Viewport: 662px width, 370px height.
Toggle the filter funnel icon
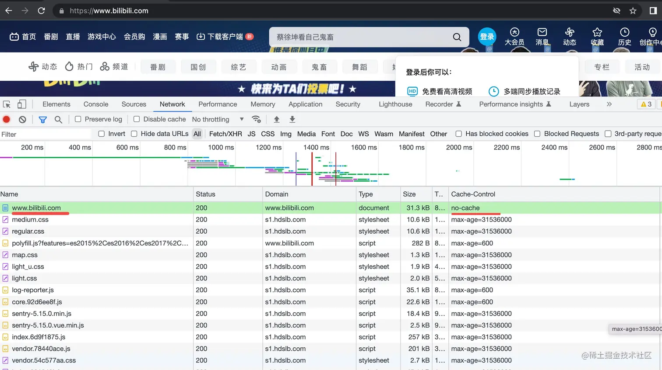pos(42,119)
